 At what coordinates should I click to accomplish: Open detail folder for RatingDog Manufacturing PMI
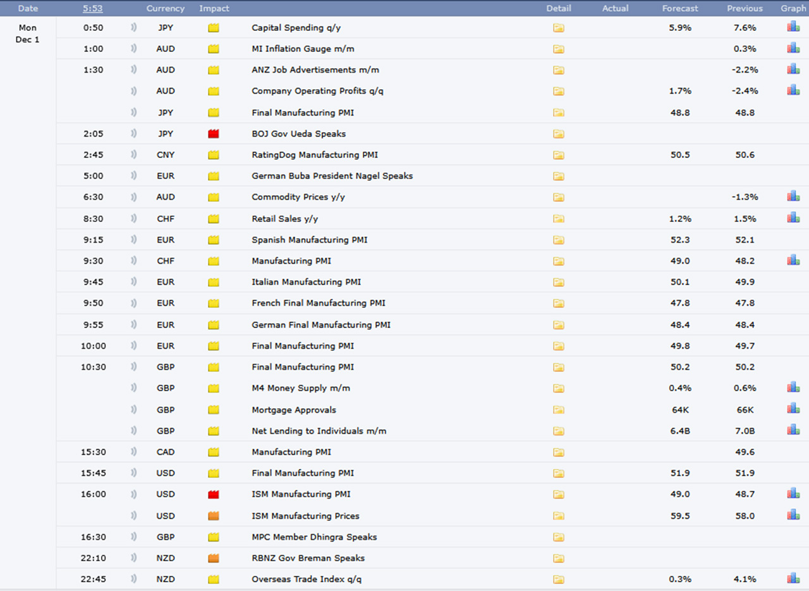558,155
